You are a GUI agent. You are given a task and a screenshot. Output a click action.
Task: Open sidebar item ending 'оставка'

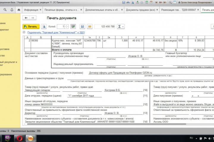pos(5,49)
